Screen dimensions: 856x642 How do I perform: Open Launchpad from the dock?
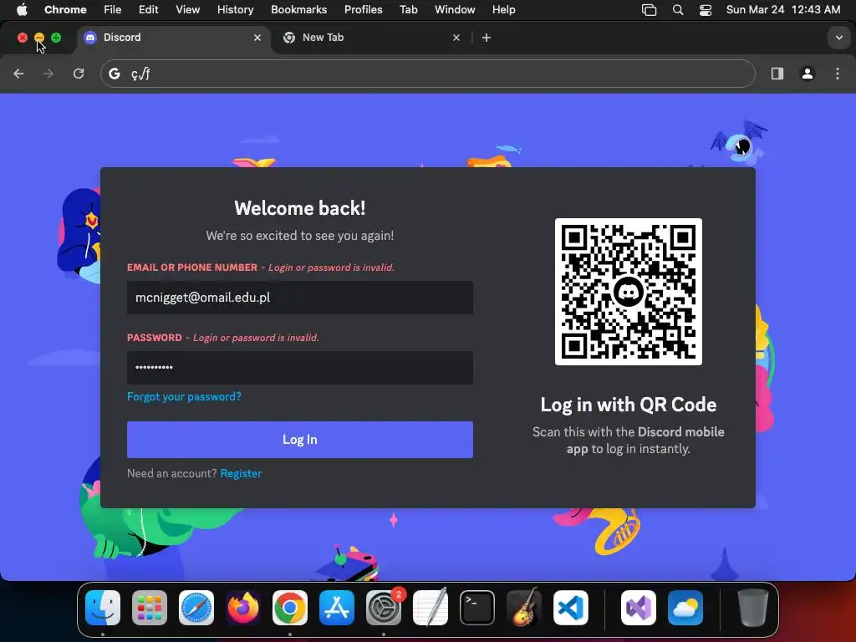click(150, 608)
